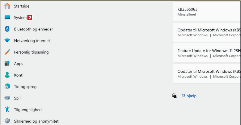Click the paintbrush personalization icon
This screenshot has width=241, height=125.
[x=7, y=52]
